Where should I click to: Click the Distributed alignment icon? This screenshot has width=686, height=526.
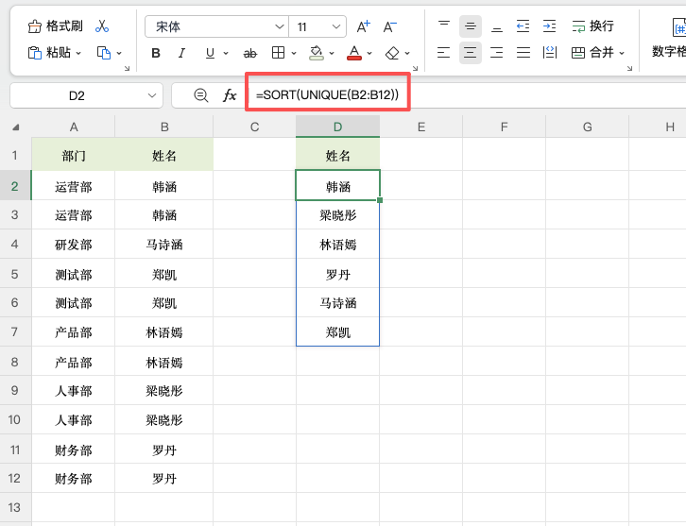pyautogui.click(x=550, y=53)
